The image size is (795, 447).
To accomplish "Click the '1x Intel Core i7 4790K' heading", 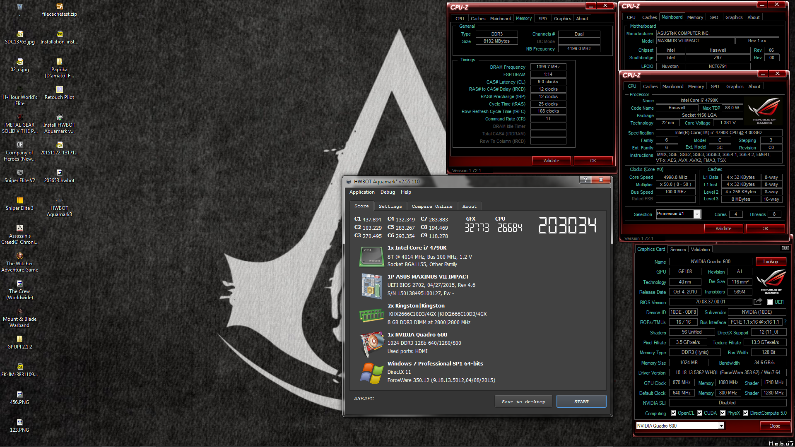I will pos(417,248).
